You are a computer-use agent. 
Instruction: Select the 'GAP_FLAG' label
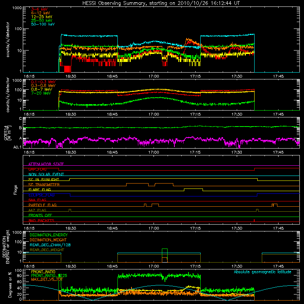pos(37,169)
